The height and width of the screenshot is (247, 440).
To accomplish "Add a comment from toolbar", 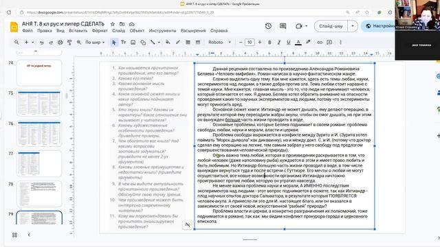I will click(329, 43).
